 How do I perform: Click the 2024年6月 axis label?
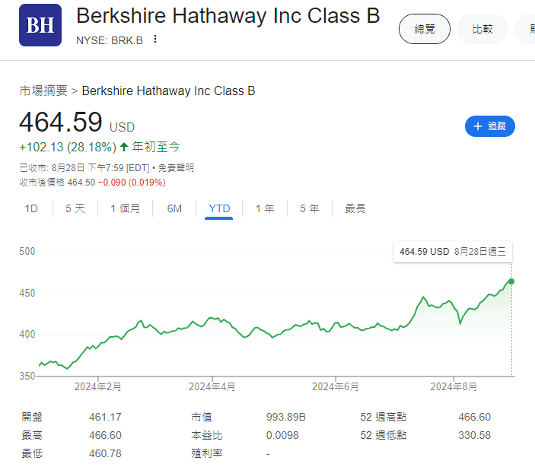click(336, 386)
